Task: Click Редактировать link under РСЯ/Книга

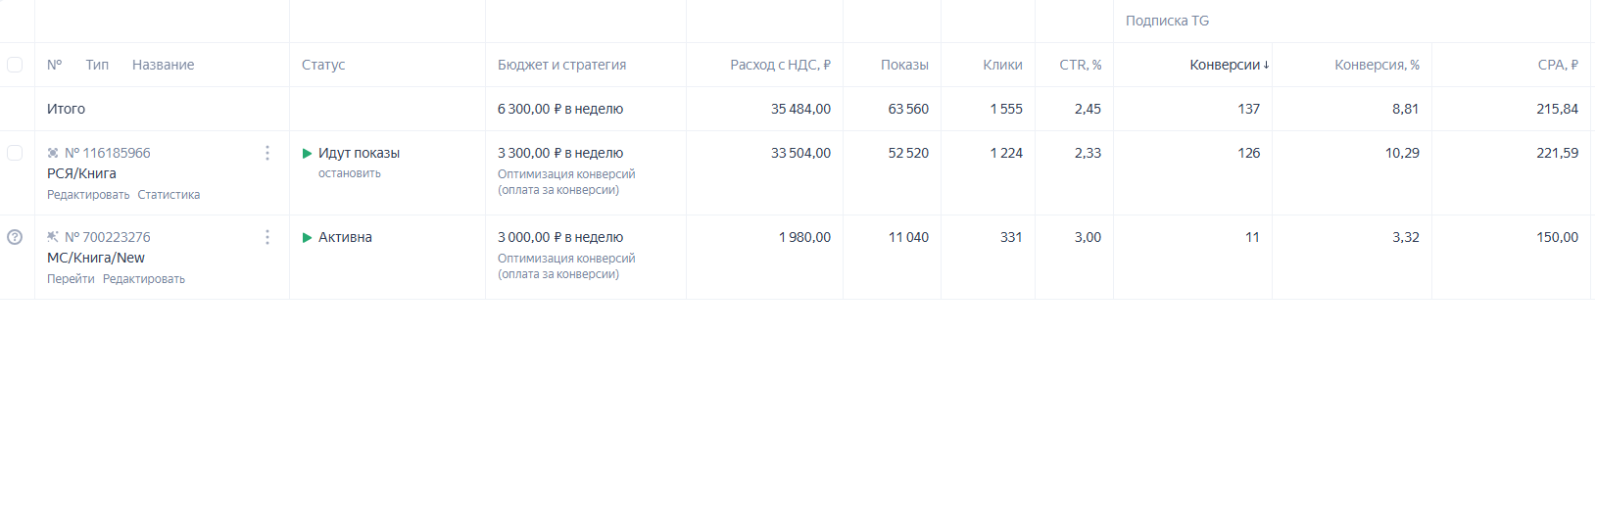Action: 88,195
